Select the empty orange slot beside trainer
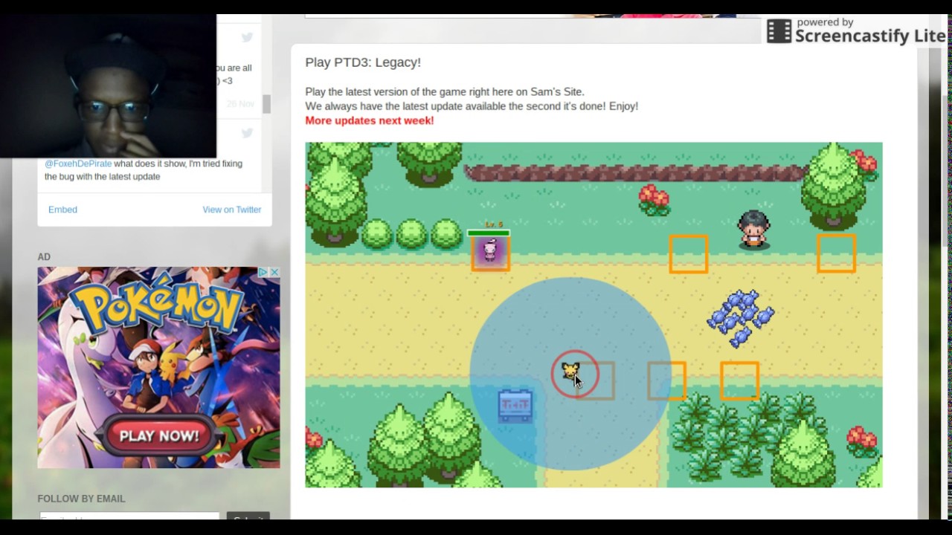952x535 pixels. (688, 254)
